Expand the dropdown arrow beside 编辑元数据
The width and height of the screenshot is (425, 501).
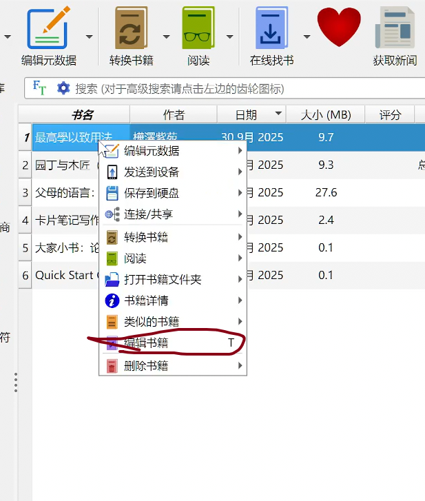coord(89,37)
